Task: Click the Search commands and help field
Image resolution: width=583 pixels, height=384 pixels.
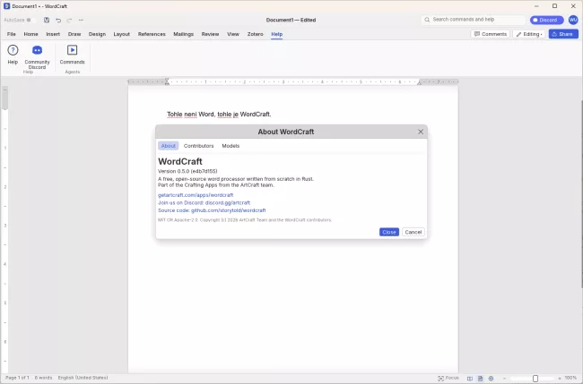Action: [474, 20]
